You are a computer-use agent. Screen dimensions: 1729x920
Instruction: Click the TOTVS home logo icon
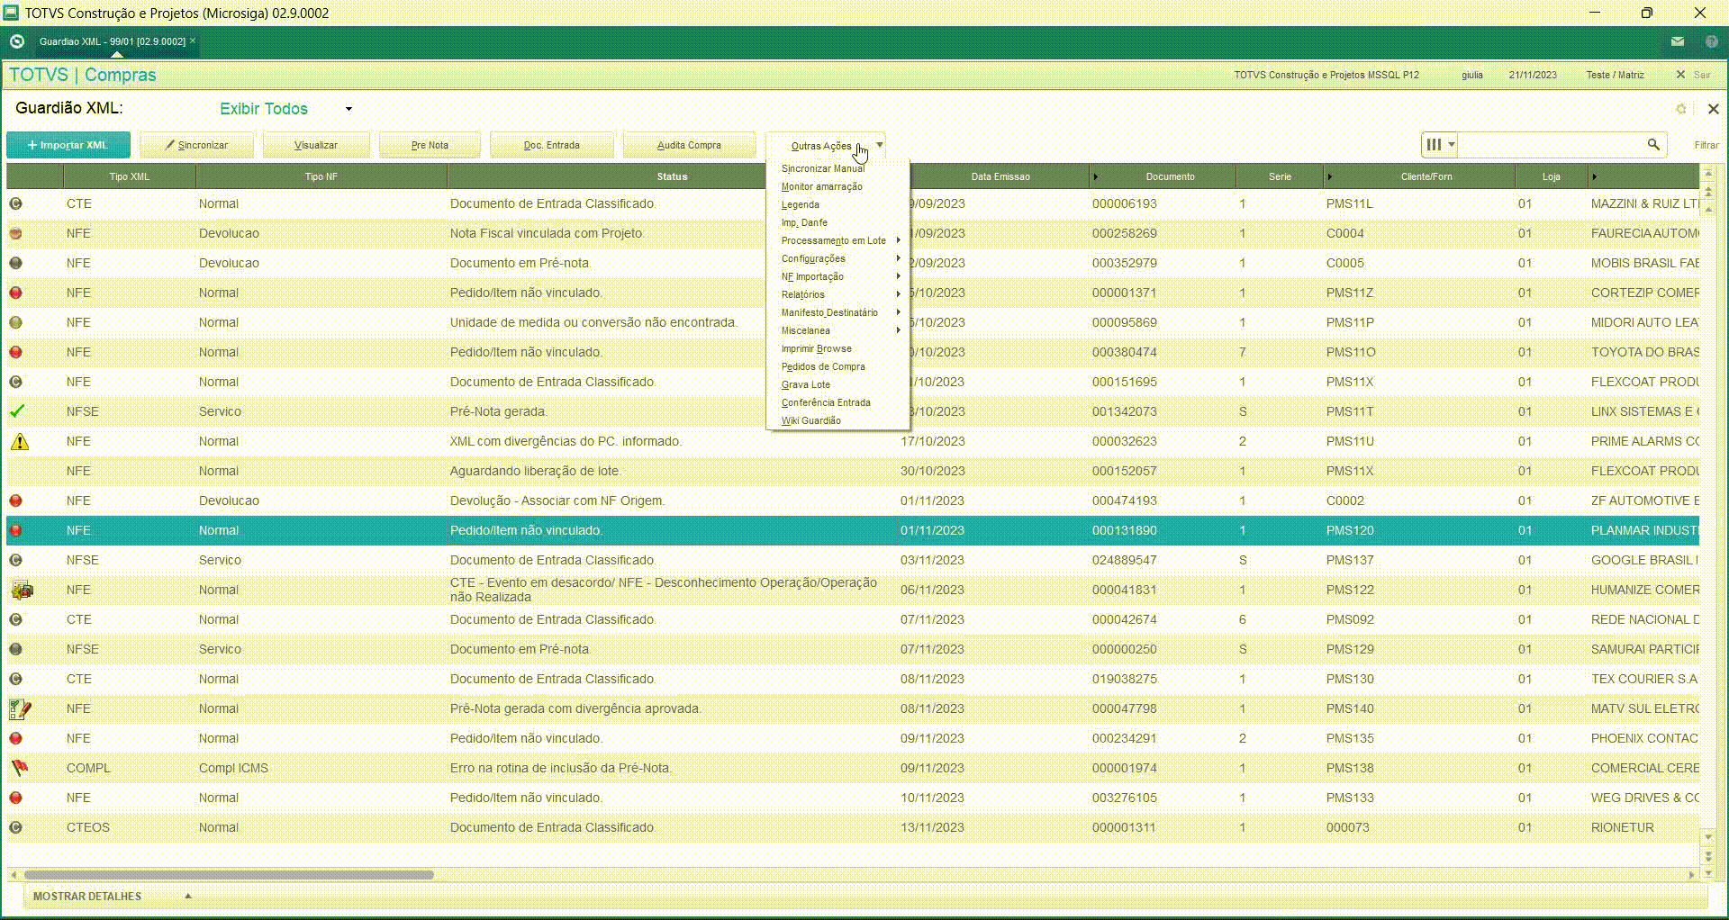coord(16,41)
